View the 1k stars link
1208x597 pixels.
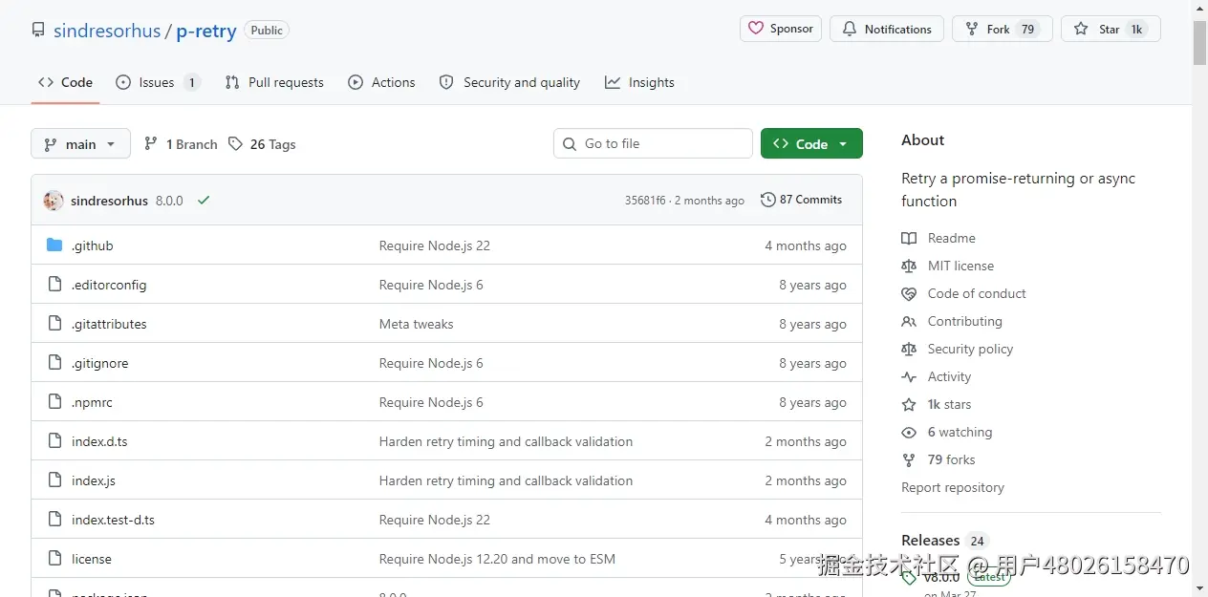click(x=949, y=404)
